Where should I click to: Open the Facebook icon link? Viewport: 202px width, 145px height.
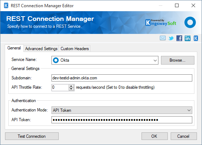[x=179, y=38]
